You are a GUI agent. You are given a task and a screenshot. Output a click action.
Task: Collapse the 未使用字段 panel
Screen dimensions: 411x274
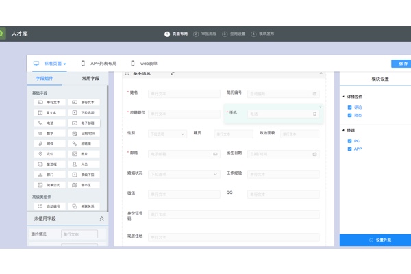[x=102, y=219]
